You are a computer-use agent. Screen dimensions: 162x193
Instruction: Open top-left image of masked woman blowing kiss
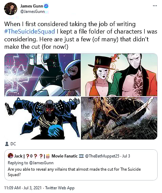click(42, 75)
